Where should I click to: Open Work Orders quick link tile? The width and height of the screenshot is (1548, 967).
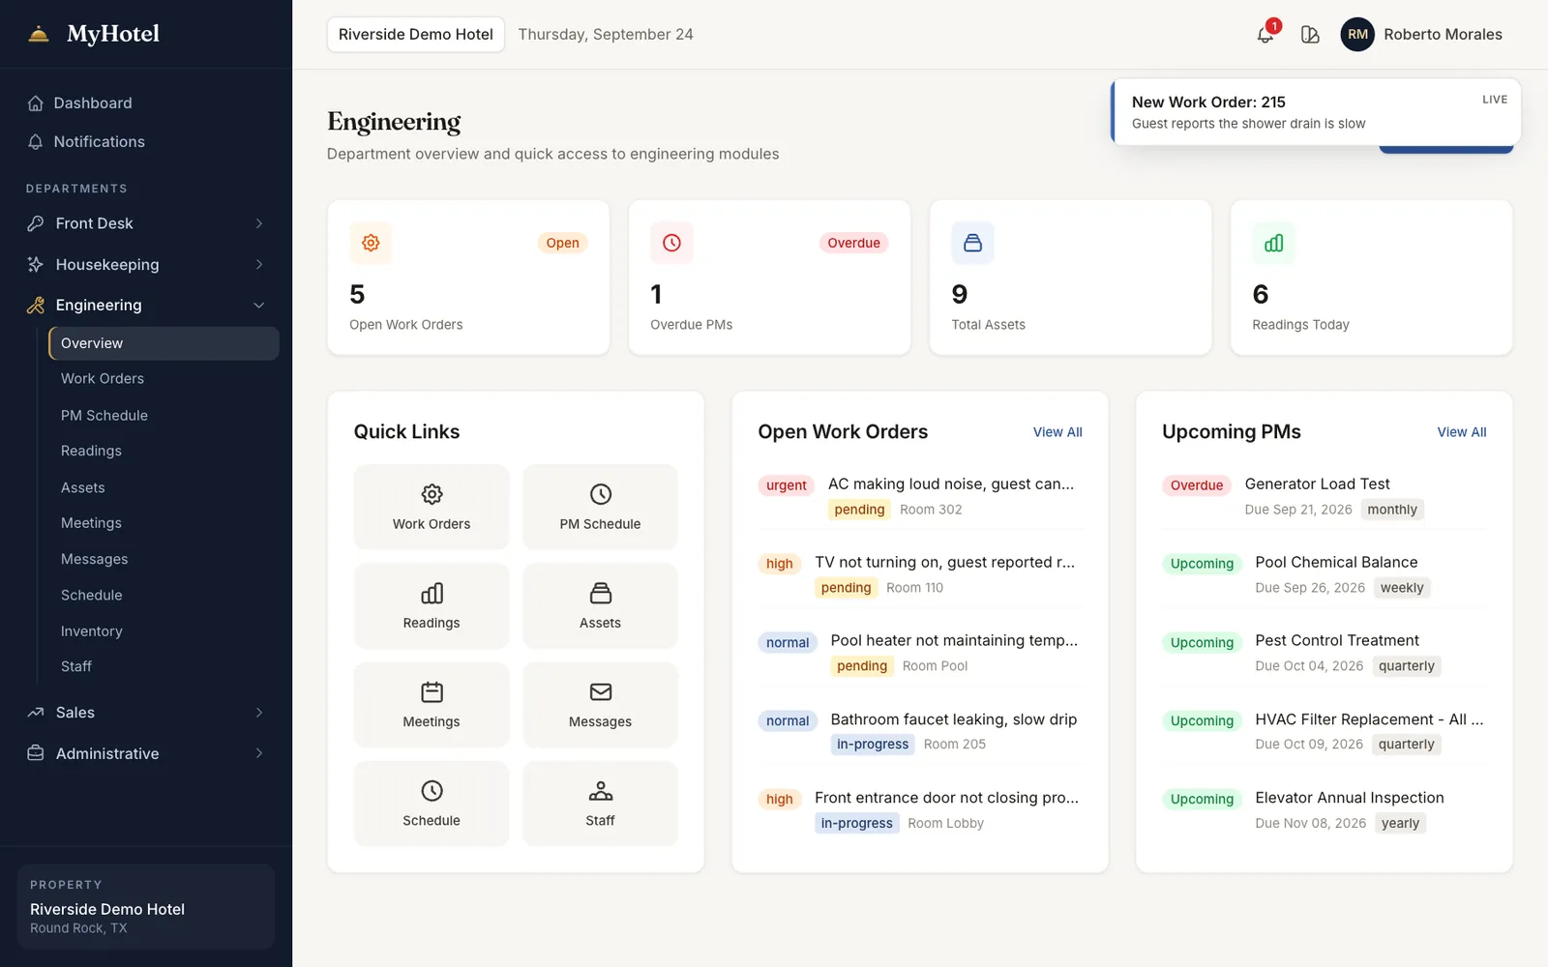coord(432,507)
